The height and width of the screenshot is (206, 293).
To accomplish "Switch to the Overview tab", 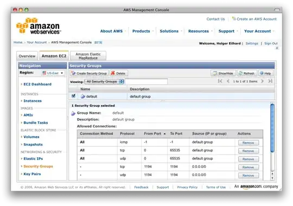I will click(x=27, y=56).
